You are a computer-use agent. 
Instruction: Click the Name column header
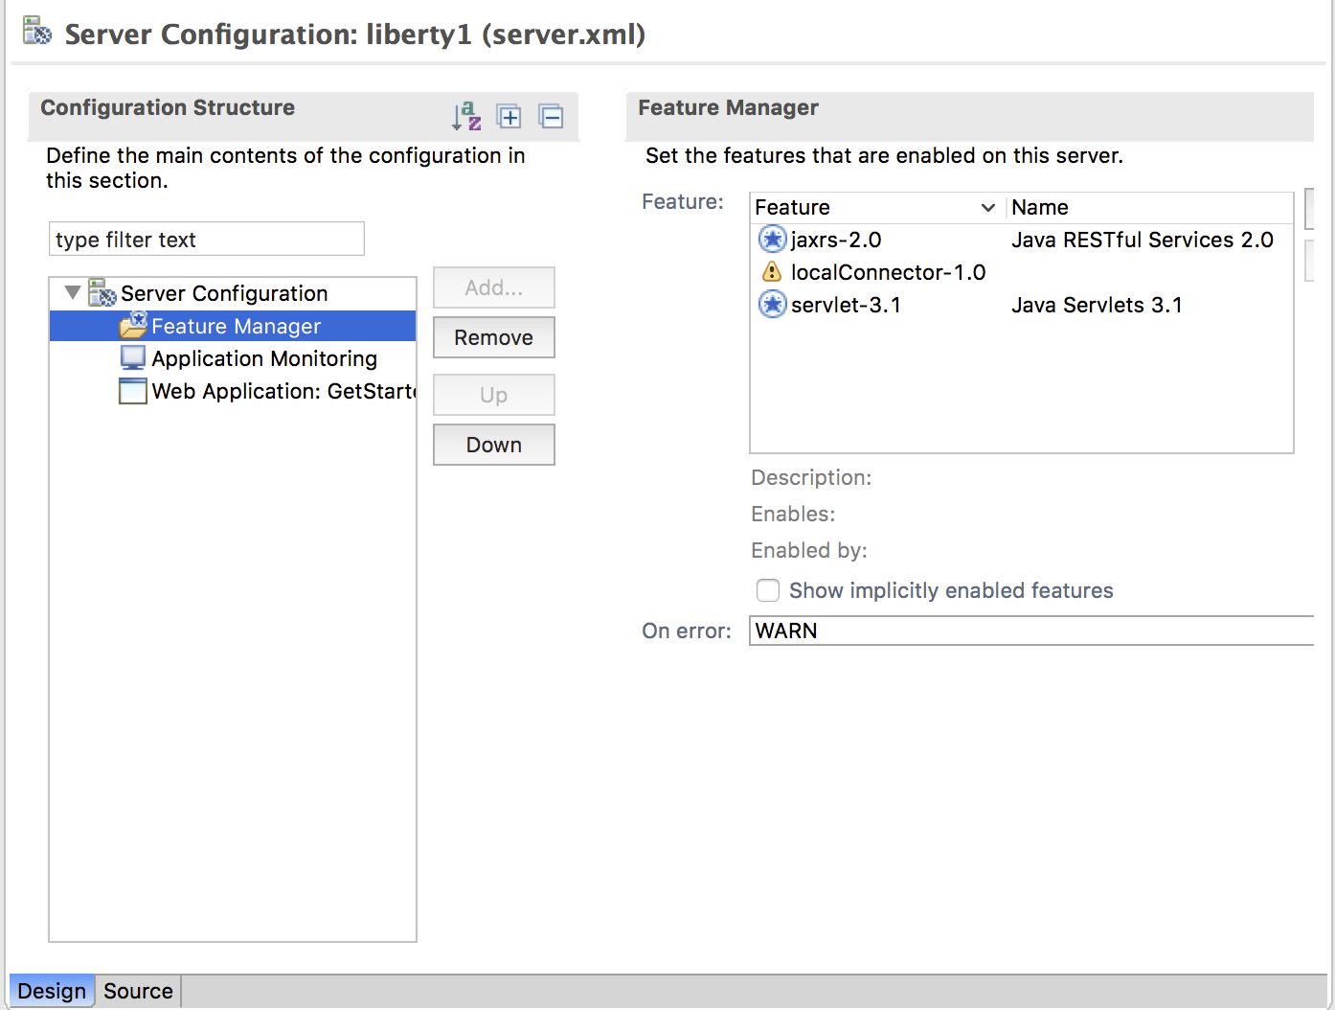coord(1040,207)
